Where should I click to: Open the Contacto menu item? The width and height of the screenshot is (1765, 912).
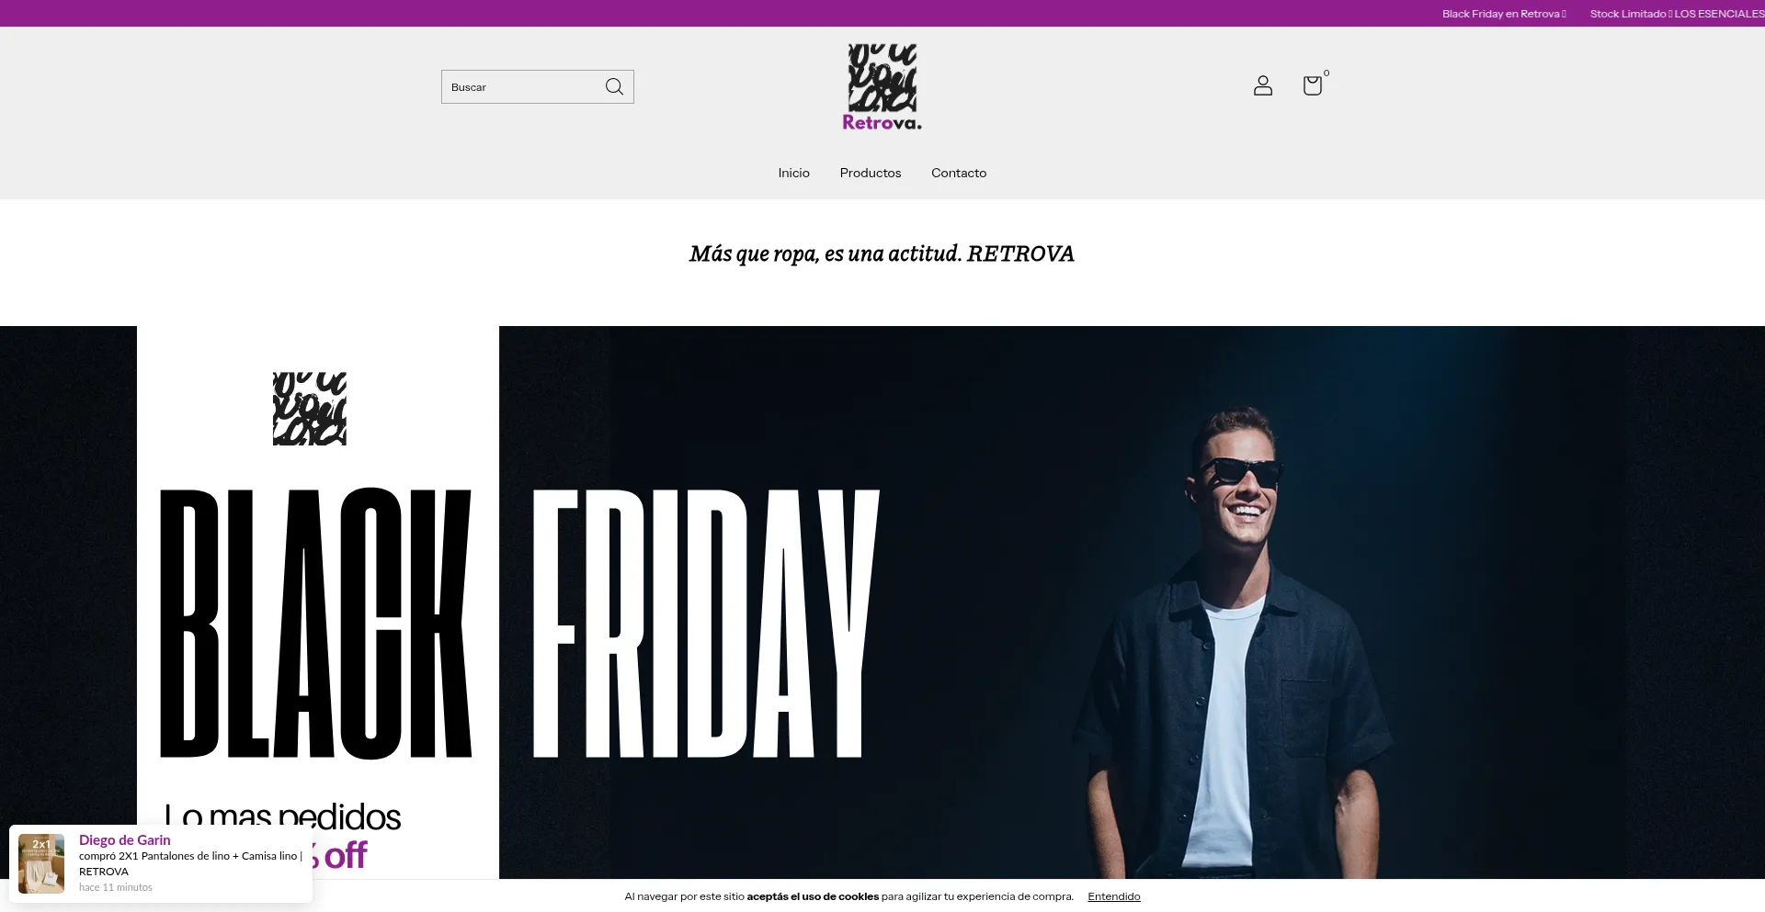[x=959, y=173]
